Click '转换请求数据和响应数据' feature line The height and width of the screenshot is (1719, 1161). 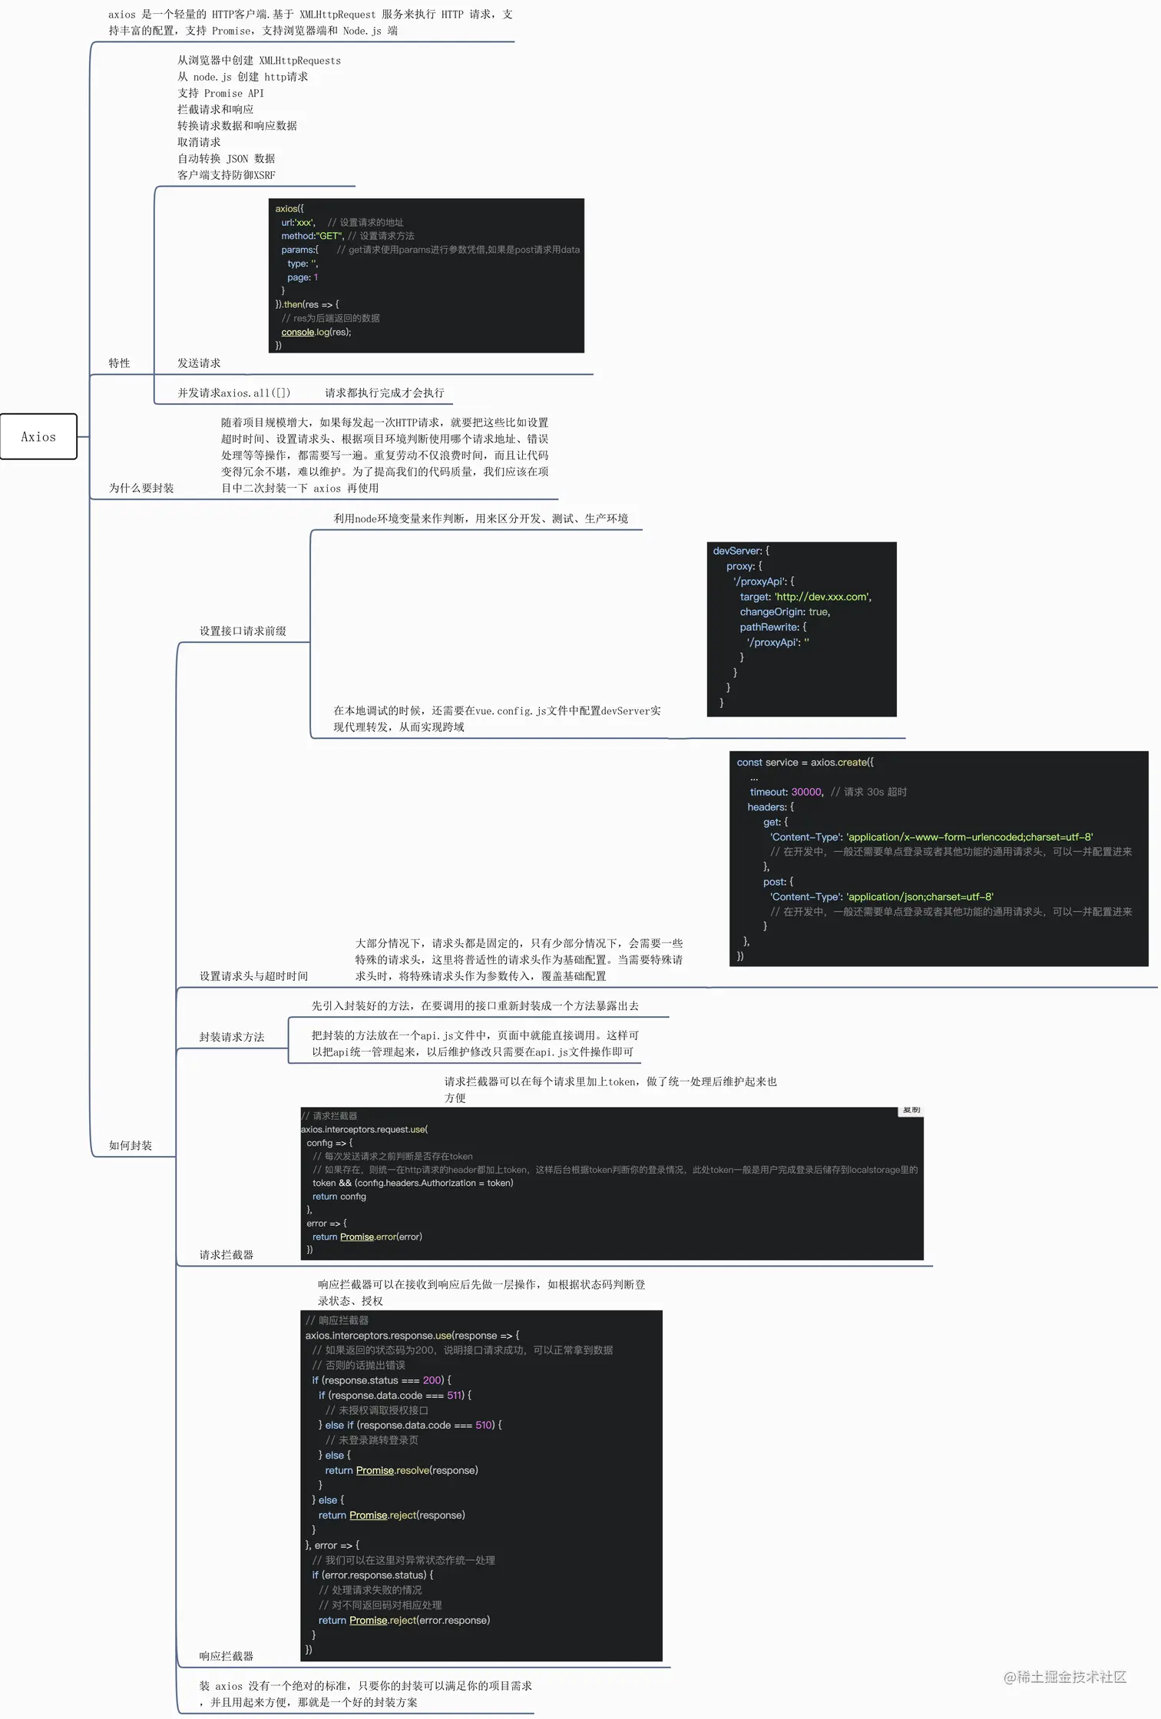237,126
